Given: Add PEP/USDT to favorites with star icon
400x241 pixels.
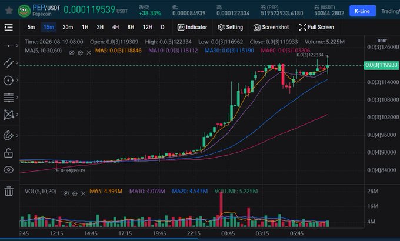Looking at the screenshot, I should point(9,11).
